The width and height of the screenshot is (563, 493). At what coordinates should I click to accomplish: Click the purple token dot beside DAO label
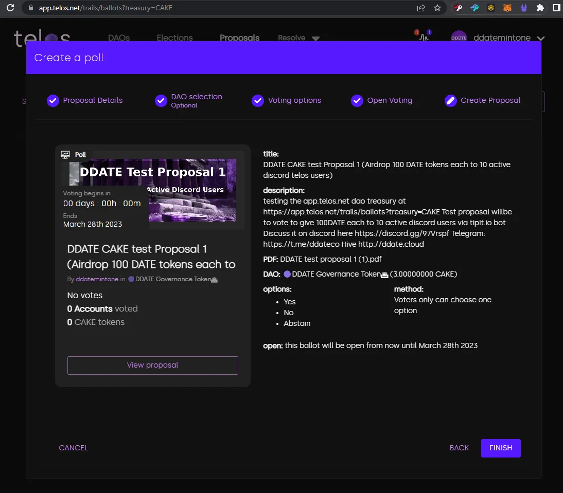[x=287, y=275]
